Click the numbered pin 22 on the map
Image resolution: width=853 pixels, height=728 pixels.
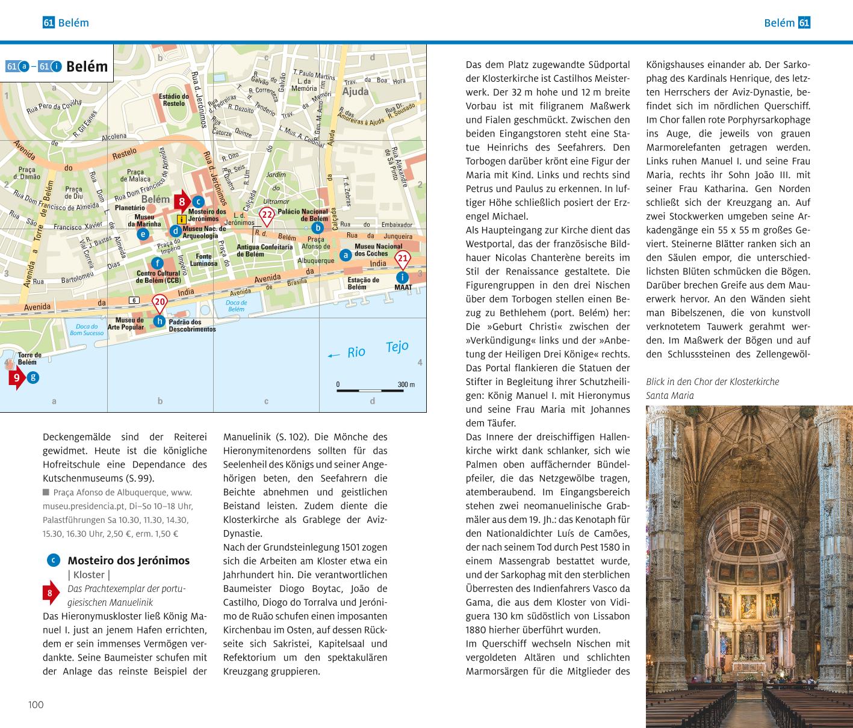[x=267, y=216]
